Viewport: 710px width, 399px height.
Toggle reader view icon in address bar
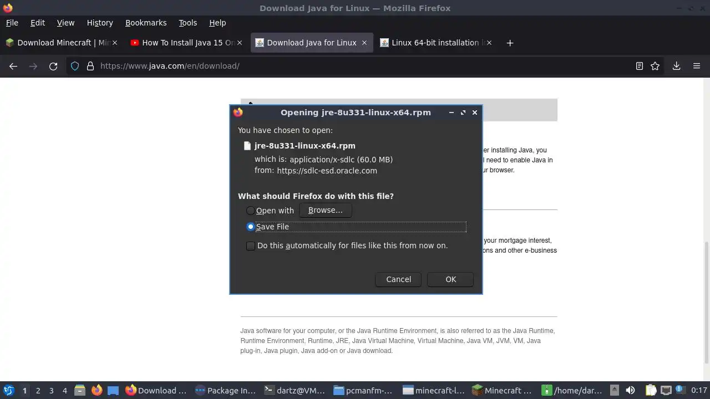pos(640,66)
